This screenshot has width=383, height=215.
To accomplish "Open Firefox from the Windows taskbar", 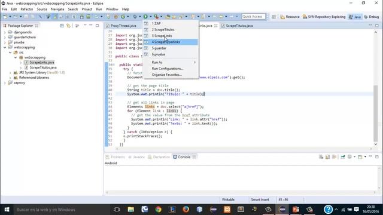I will click(186, 210).
